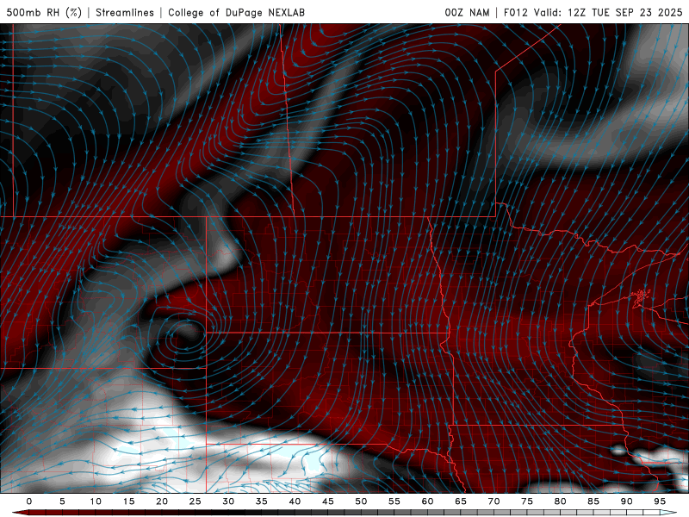The width and height of the screenshot is (689, 517).
Task: Click the "35" value on the color scale
Action: click(x=262, y=501)
